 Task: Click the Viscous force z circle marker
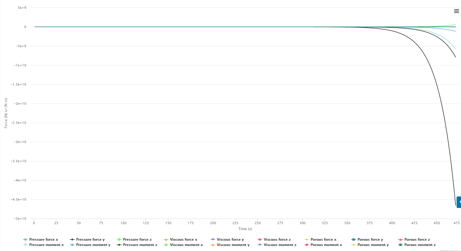[260, 239]
